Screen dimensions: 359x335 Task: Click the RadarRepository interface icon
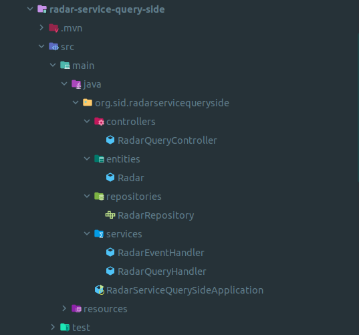[x=110, y=215]
